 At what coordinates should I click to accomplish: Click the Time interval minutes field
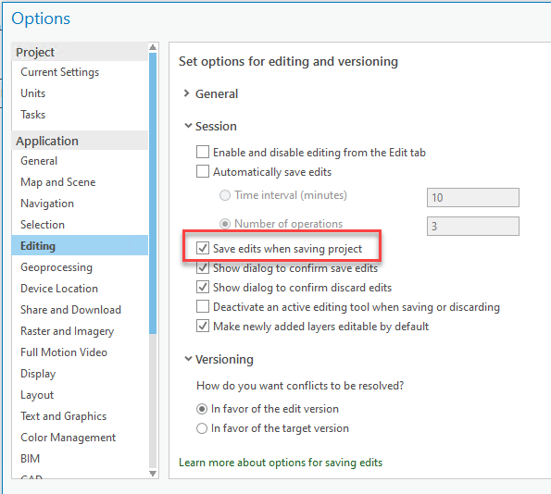tap(473, 197)
